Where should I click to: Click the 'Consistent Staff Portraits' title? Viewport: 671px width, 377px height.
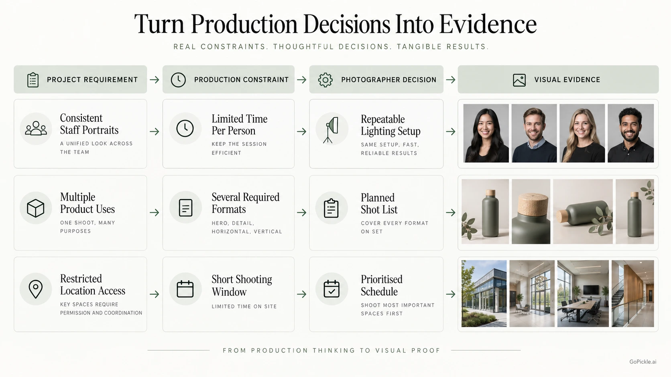pyautogui.click(x=89, y=124)
